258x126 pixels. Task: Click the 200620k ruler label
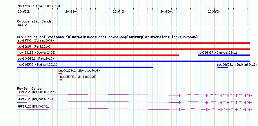(x=24, y=12)
